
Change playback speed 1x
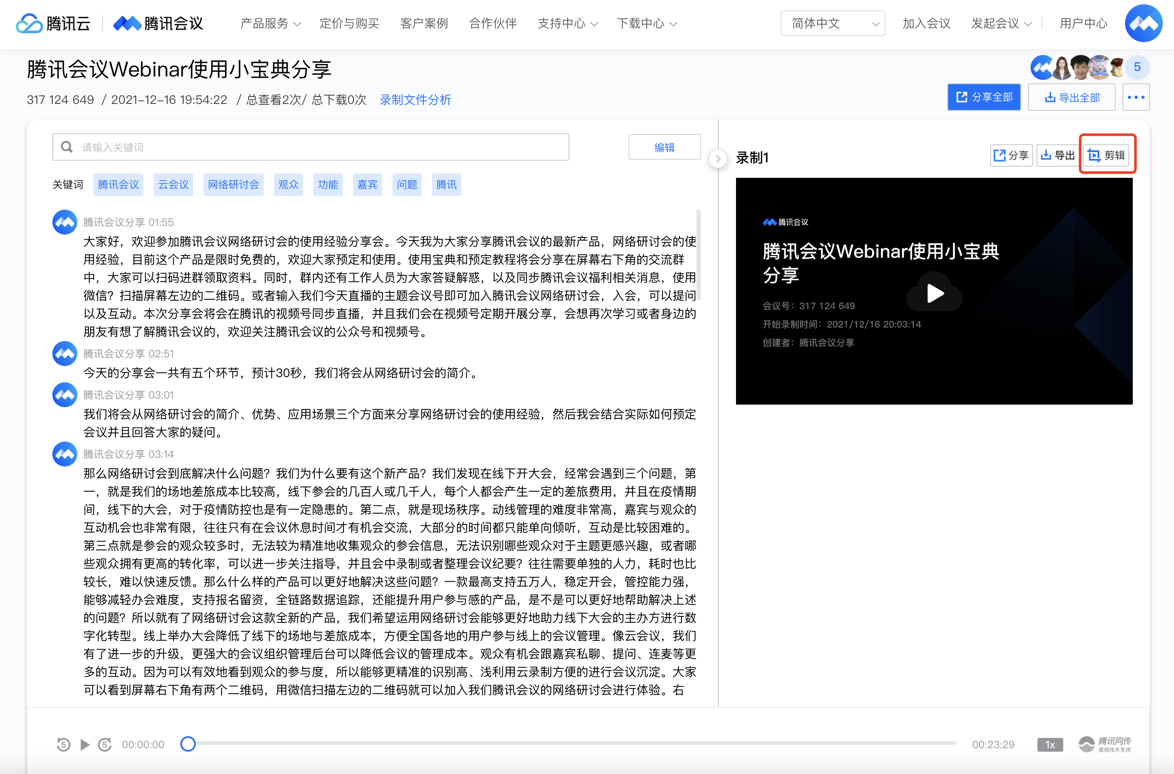tap(1049, 744)
